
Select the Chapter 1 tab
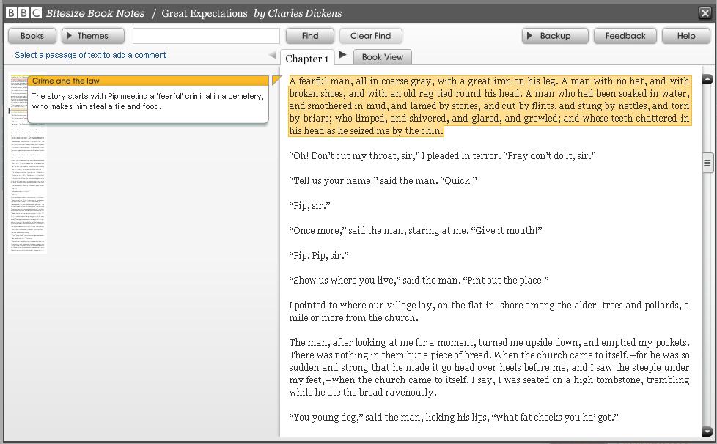tap(307, 59)
